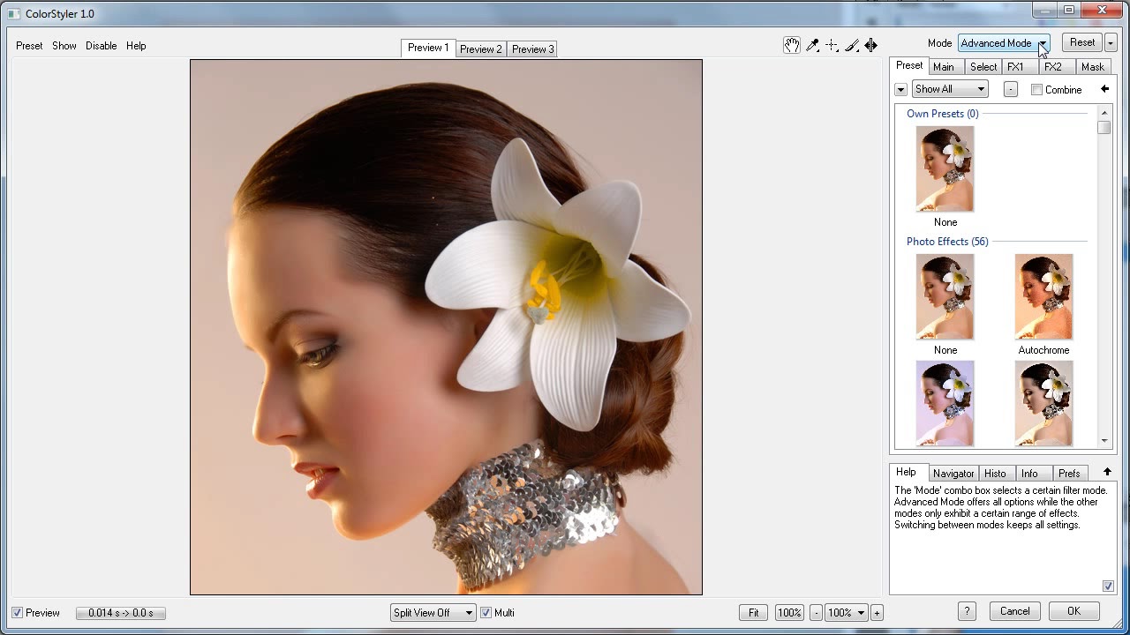This screenshot has width=1130, height=635.
Task: Click the Cancel button
Action: point(1015,611)
